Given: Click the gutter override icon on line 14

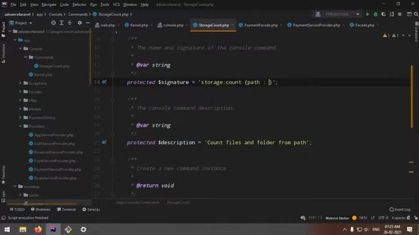Looking at the screenshot, I should [104, 82].
